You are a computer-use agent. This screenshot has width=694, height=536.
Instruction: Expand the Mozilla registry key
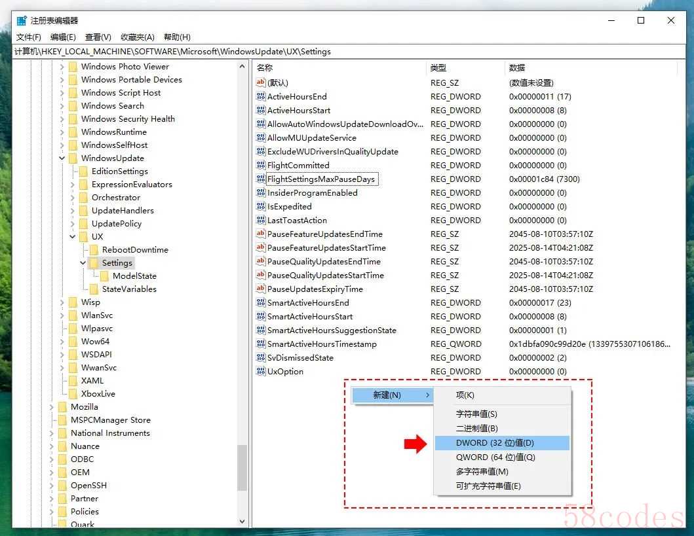pos(52,407)
